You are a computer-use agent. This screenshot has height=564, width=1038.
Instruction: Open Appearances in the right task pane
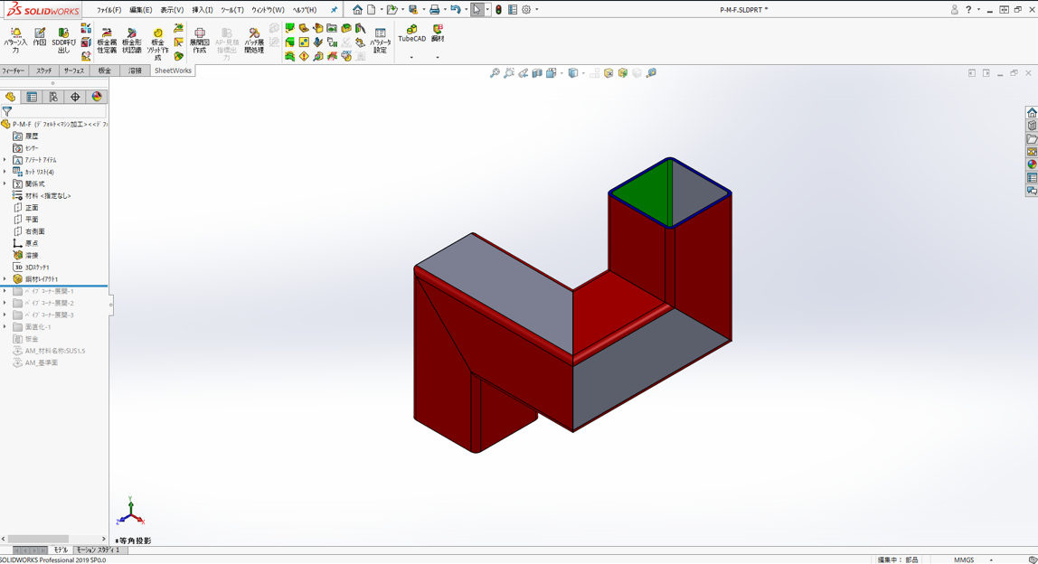coord(1032,164)
